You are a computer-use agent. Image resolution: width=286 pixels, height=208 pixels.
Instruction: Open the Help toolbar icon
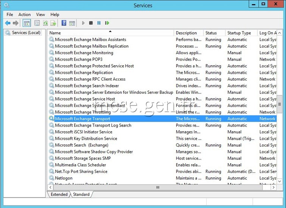[64, 23]
